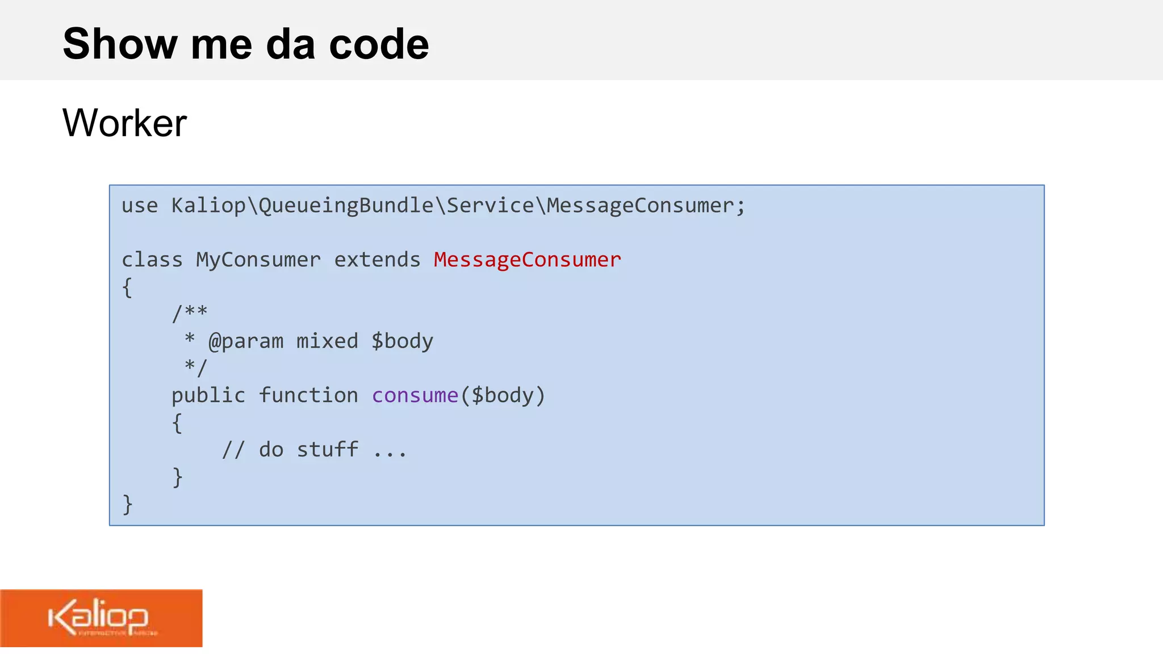Click the '// do stuff ...' comment
Screen dimensions: 1163x654
coord(315,450)
